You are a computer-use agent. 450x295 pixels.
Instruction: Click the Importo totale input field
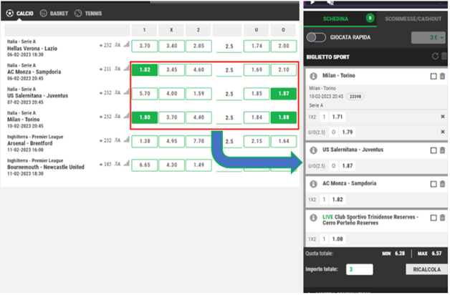click(x=358, y=269)
